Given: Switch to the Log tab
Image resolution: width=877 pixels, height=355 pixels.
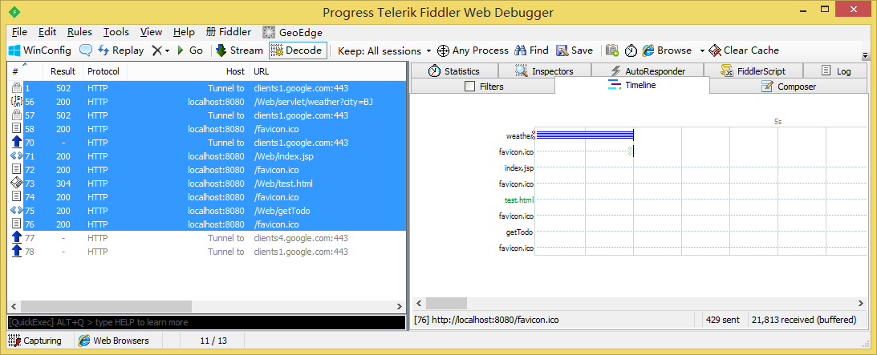Looking at the screenshot, I should pos(836,71).
